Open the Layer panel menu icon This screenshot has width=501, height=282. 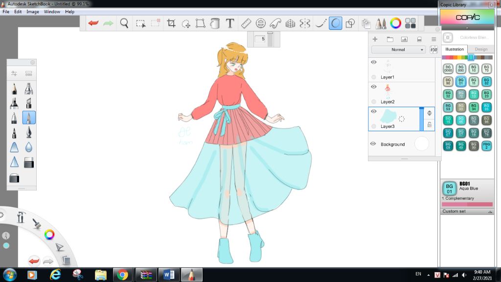(x=433, y=39)
